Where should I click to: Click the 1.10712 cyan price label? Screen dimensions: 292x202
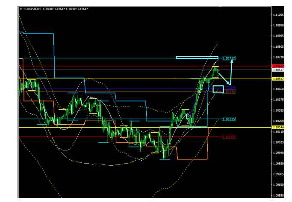(229, 58)
